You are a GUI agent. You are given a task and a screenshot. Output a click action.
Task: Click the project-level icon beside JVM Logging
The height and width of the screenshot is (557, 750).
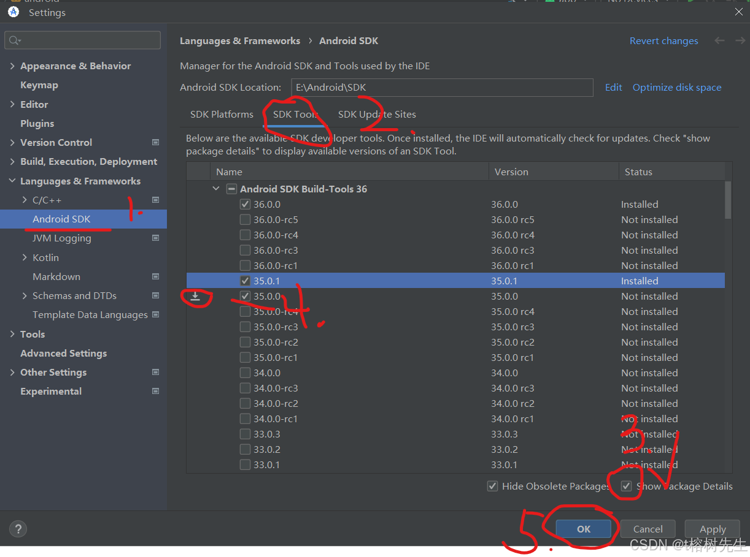click(x=155, y=238)
